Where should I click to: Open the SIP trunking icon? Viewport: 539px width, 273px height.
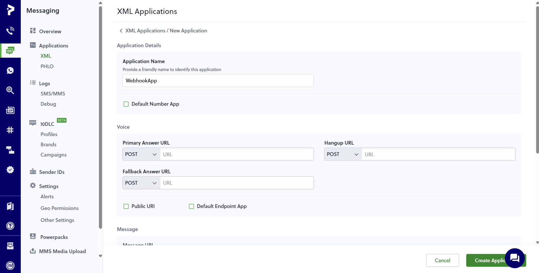pos(10,110)
